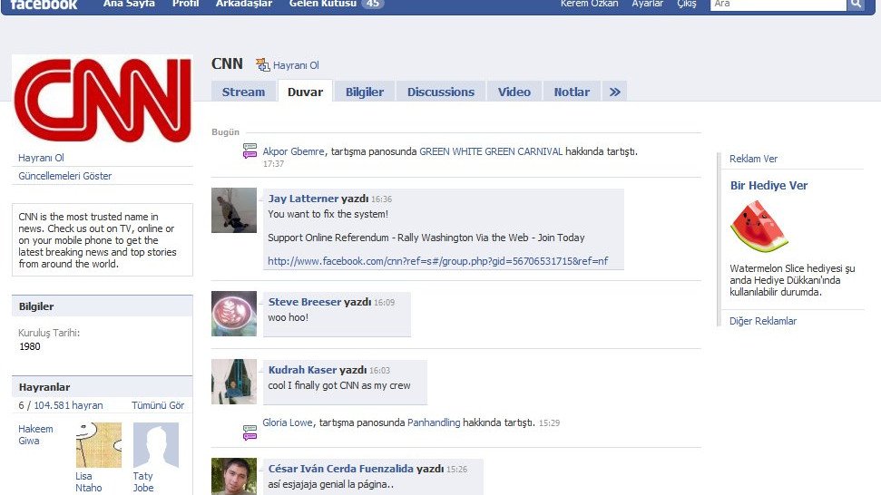Open Steve Breeser's profile picture
Viewport: 881px width, 495px height.
pos(234,314)
